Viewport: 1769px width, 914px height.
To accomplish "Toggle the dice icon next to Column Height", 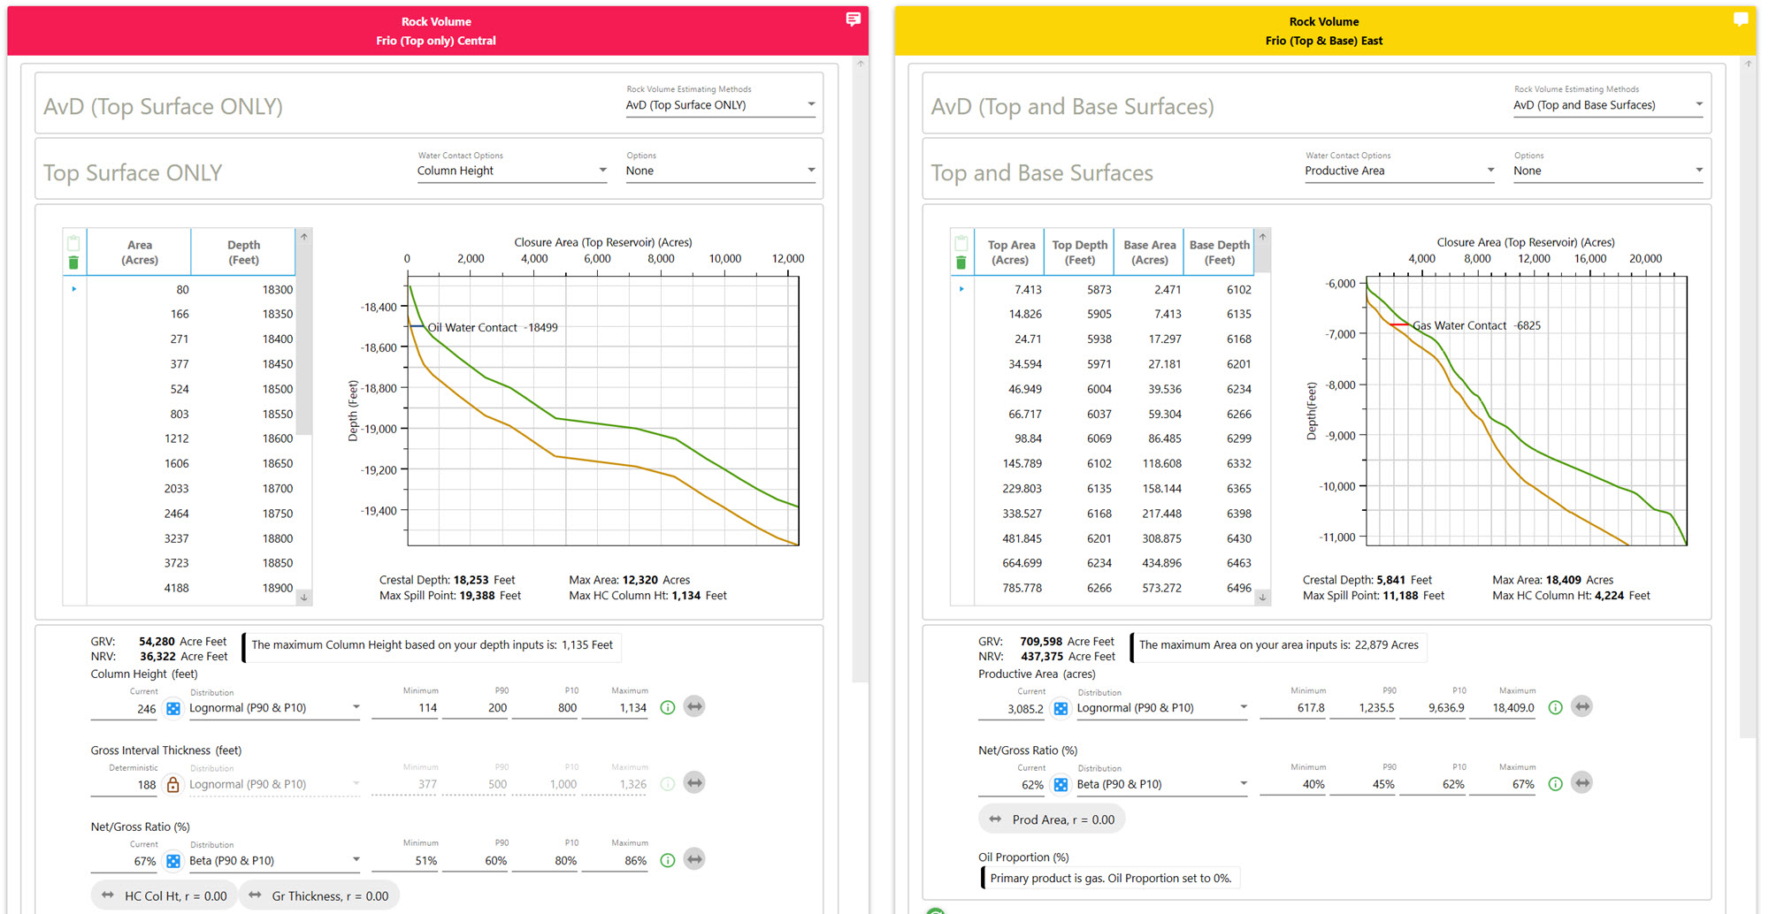I will click(173, 708).
